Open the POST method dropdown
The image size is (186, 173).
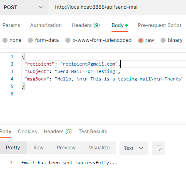coord(23,7)
